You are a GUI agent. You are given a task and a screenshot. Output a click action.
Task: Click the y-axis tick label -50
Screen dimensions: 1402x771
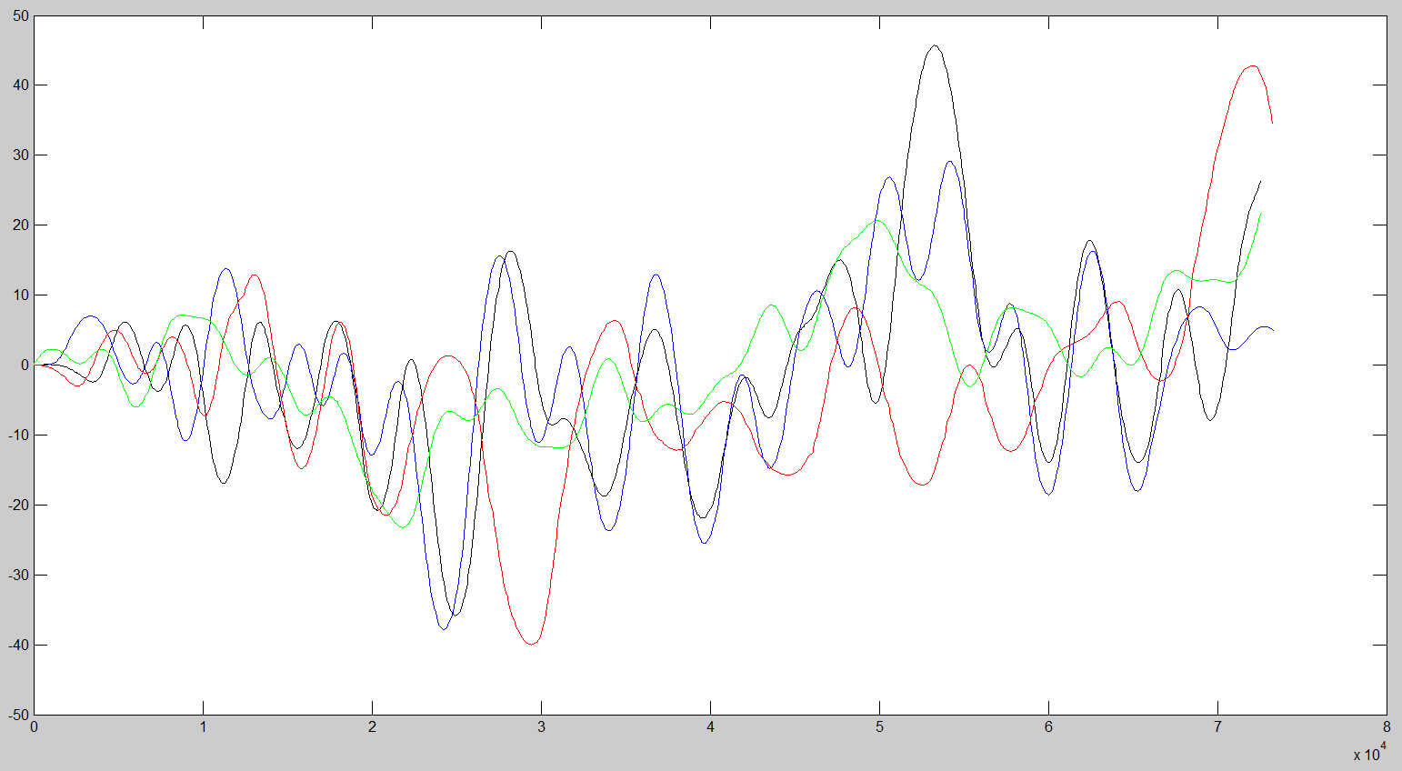19,716
